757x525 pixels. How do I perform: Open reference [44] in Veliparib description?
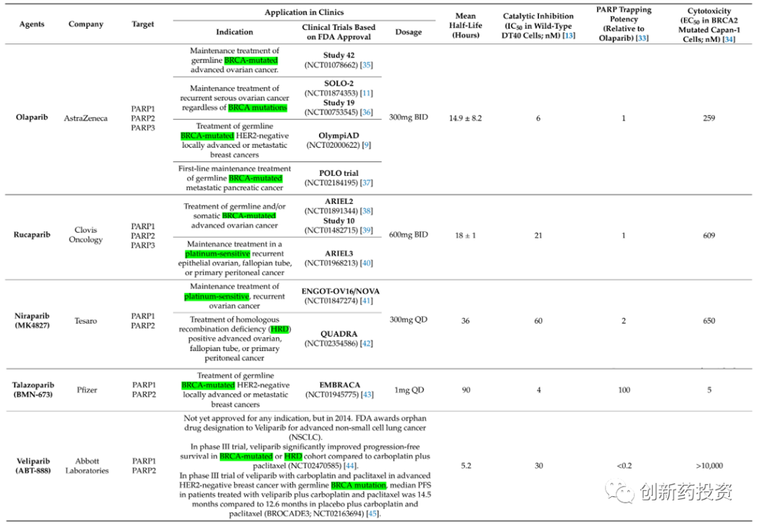[x=350, y=465]
